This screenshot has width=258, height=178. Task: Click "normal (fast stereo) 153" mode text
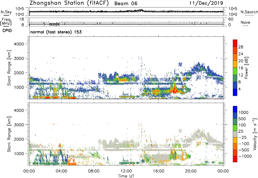tap(56, 32)
